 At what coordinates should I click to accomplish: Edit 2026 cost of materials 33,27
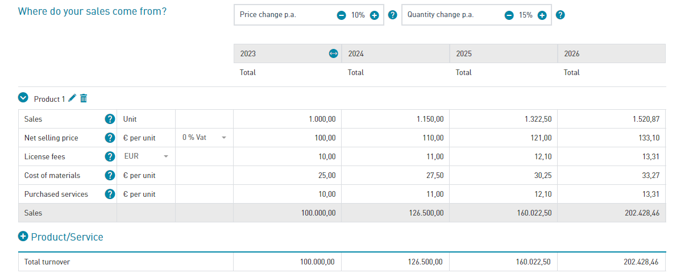click(611, 175)
